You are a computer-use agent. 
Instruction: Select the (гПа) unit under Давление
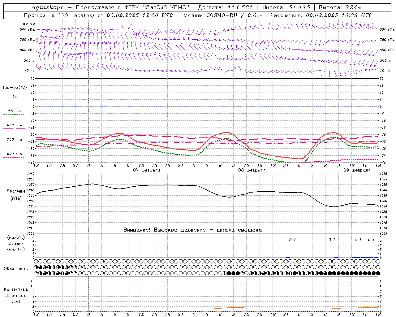point(16,198)
